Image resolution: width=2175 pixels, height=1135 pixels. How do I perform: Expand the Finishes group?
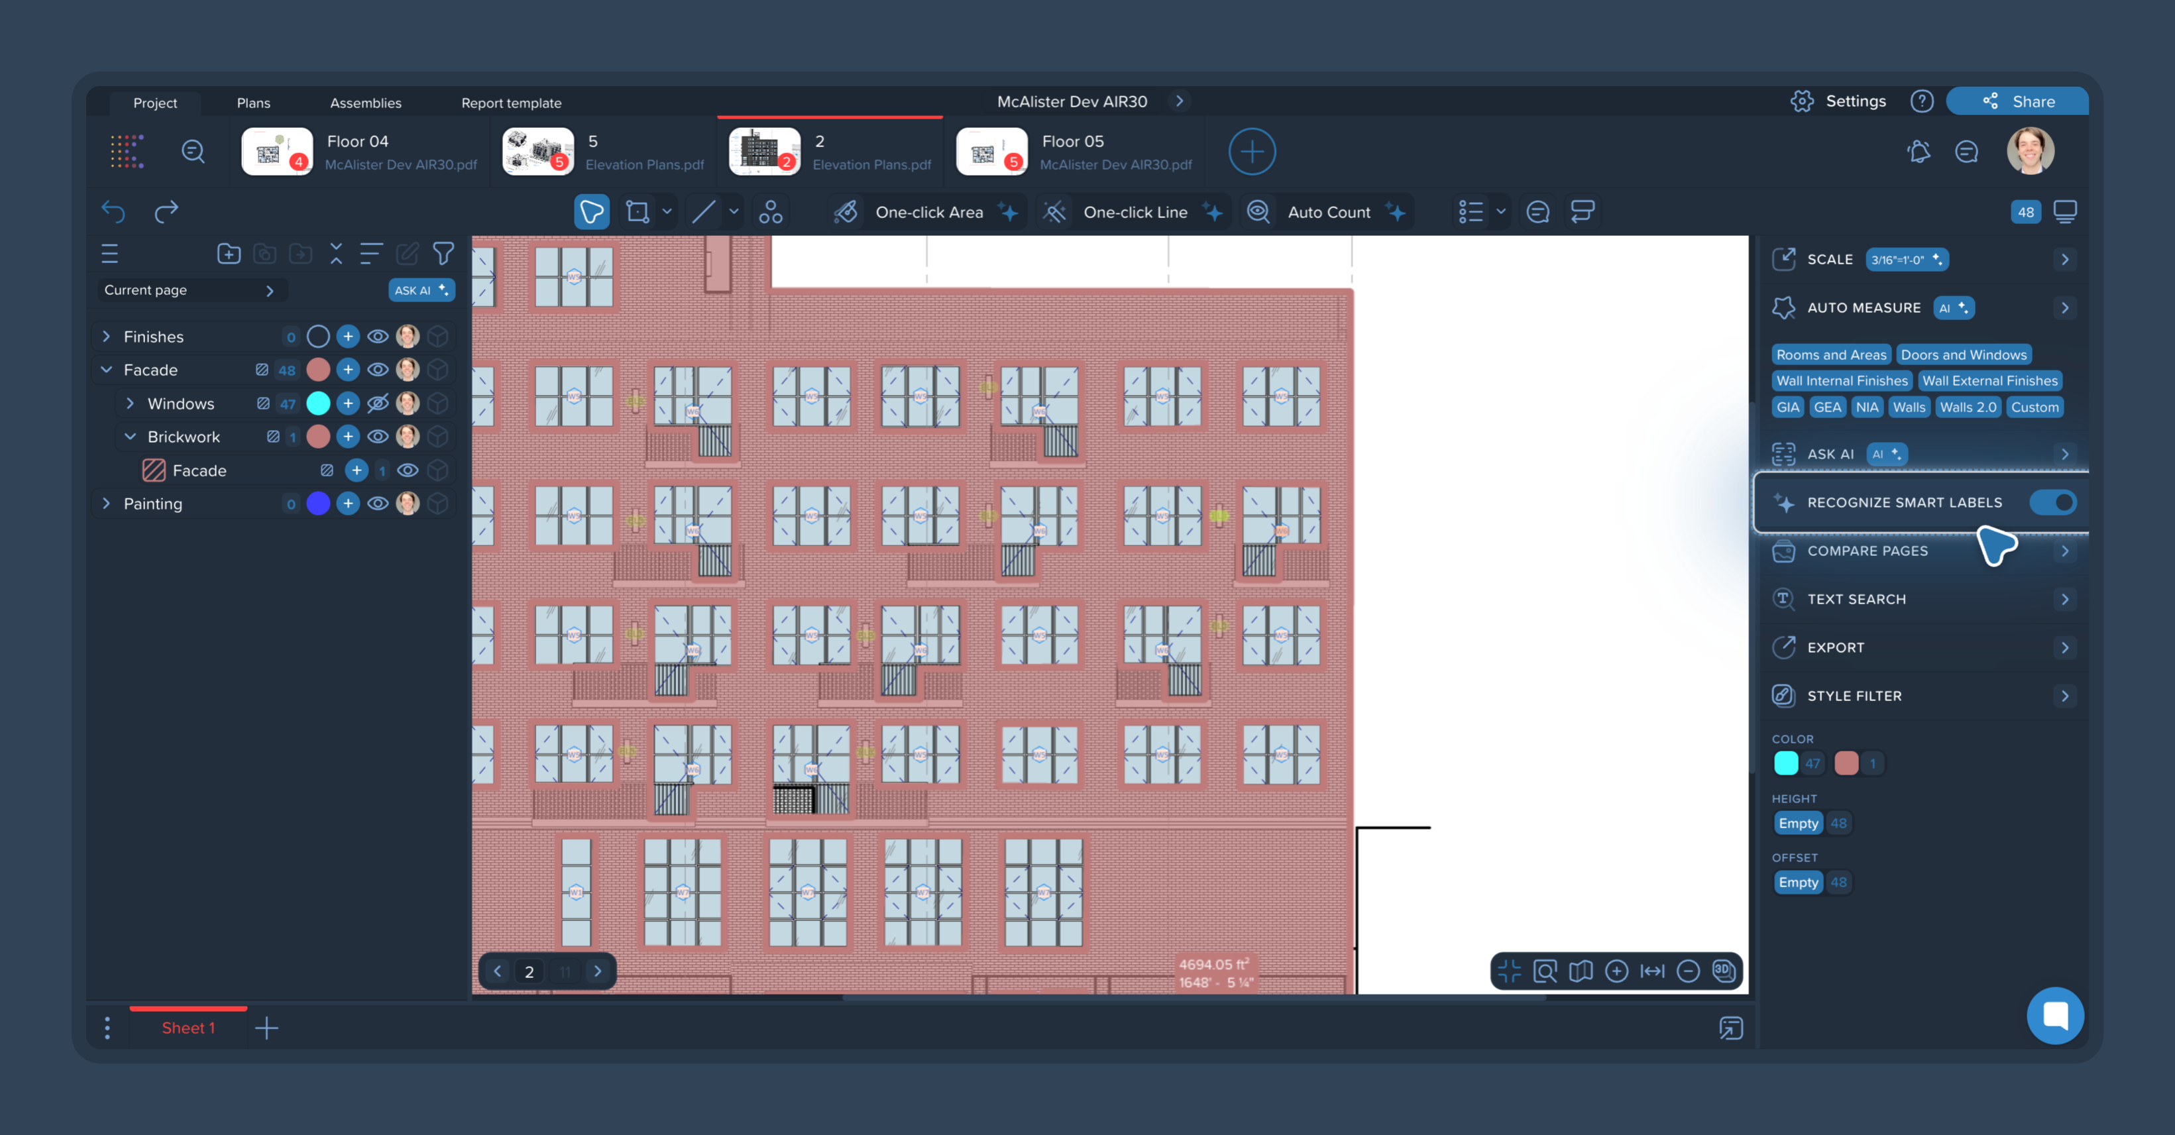point(107,337)
